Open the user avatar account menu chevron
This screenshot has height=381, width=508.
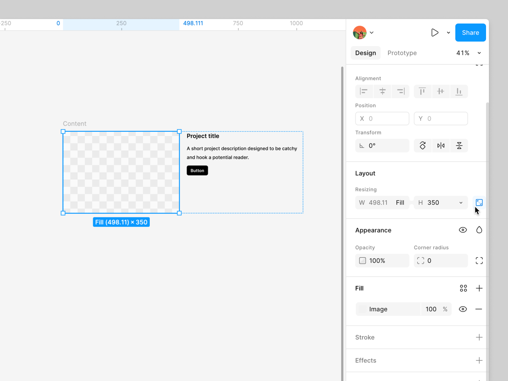pos(372,33)
